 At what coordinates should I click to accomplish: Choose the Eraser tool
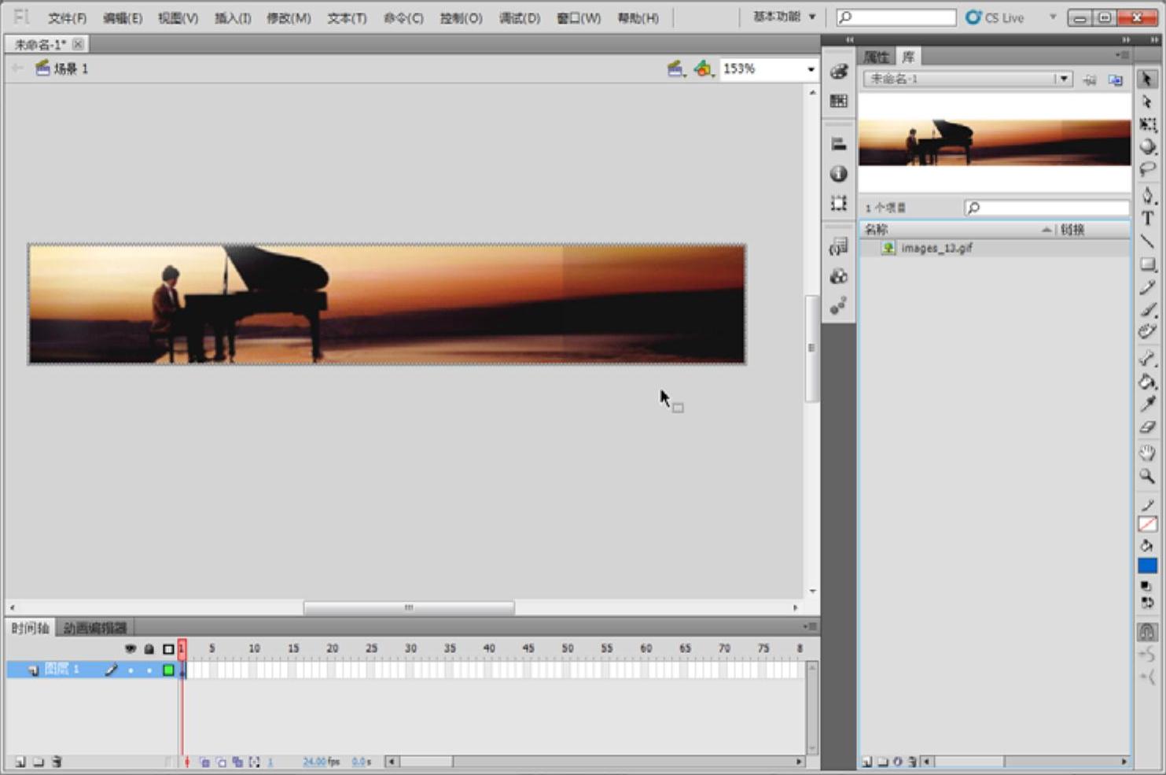tap(1147, 427)
